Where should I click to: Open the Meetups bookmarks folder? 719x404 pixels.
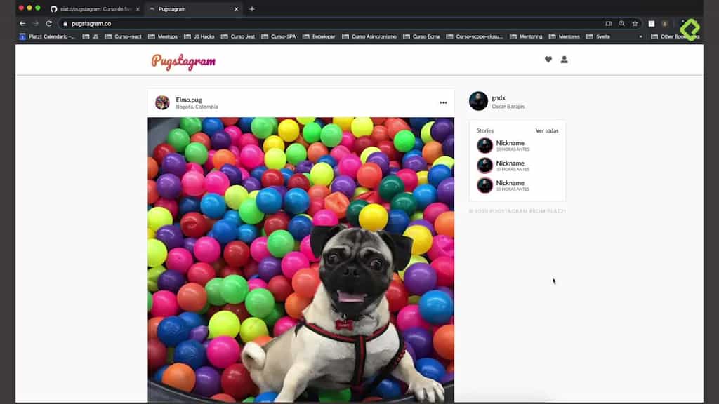tap(163, 36)
